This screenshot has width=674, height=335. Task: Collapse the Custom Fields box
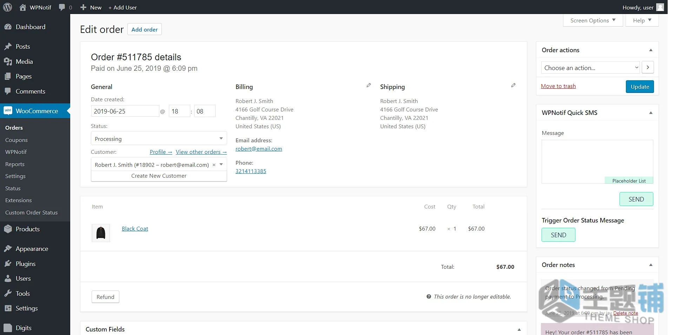pos(519,329)
